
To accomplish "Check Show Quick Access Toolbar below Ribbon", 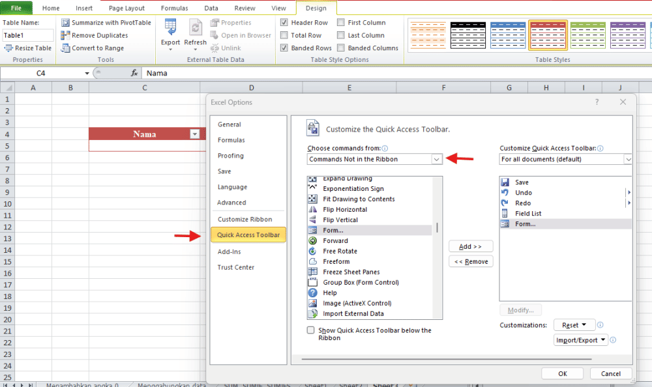I will pos(311,330).
